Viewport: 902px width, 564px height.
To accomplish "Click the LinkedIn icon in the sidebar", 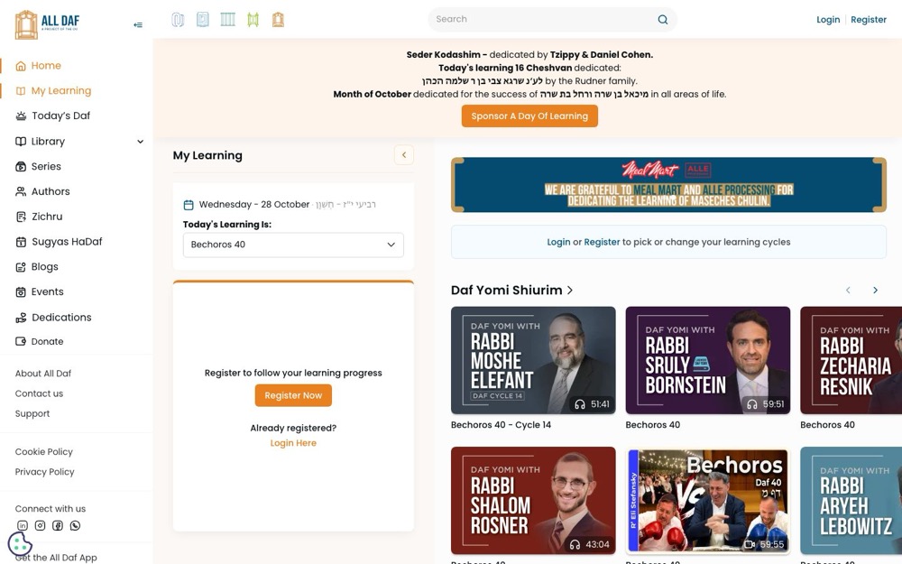I will [x=23, y=525].
